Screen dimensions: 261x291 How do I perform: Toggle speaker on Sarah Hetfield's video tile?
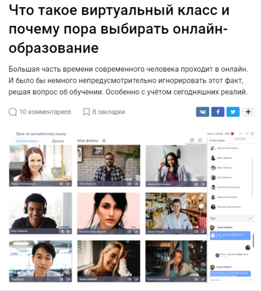pyautogui.click(x=129, y=279)
